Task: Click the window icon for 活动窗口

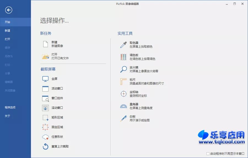Action: click(45, 89)
